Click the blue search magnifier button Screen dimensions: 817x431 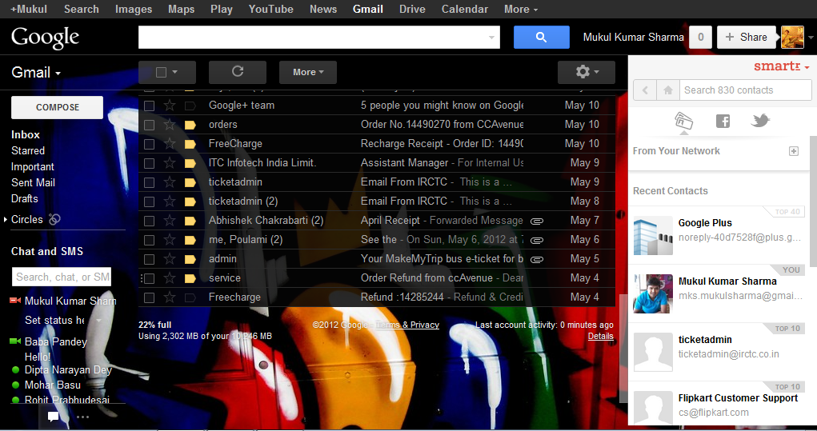(542, 38)
